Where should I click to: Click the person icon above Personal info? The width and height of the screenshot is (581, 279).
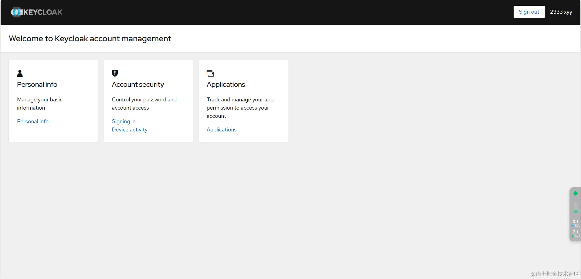(x=20, y=73)
